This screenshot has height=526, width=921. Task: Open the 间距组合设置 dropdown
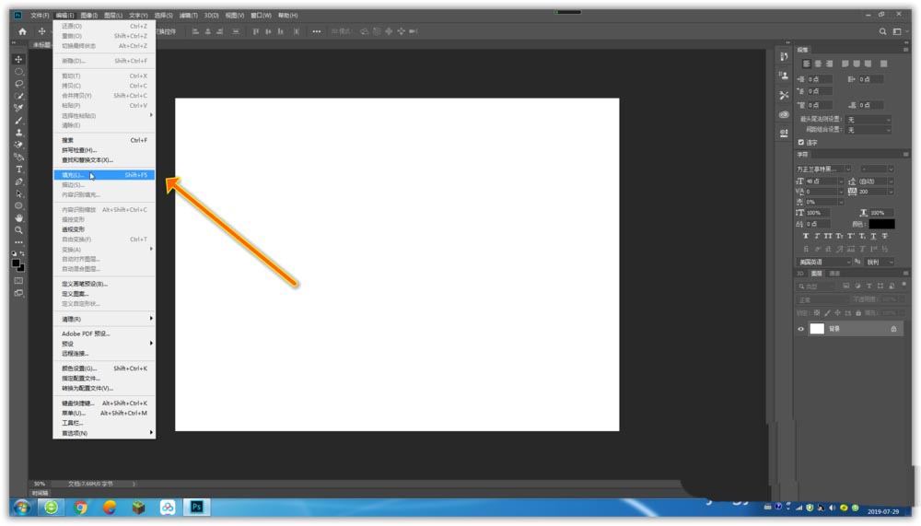(x=869, y=130)
